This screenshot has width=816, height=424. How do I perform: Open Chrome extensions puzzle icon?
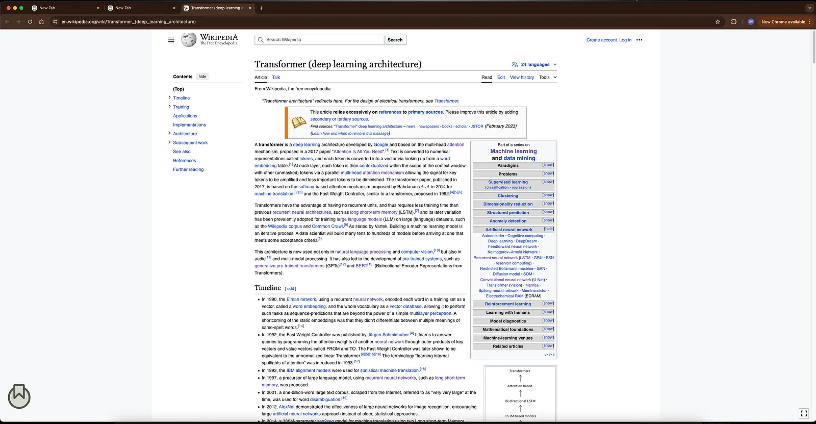pyautogui.click(x=734, y=22)
